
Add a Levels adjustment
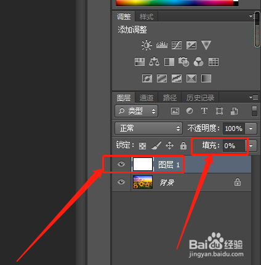[x=162, y=45]
